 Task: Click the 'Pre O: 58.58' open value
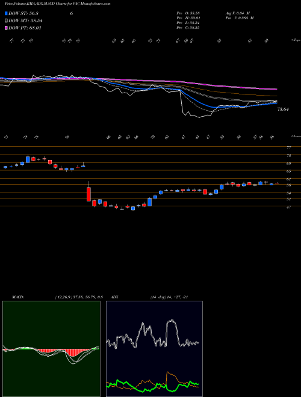tap(188, 13)
